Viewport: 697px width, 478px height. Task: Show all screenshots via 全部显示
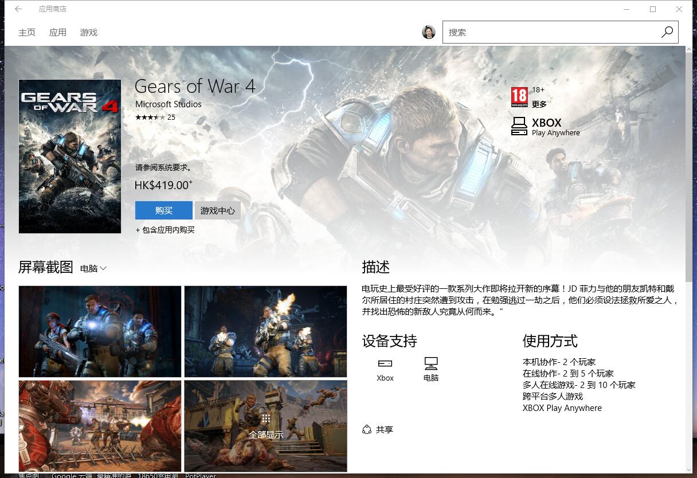click(x=265, y=426)
